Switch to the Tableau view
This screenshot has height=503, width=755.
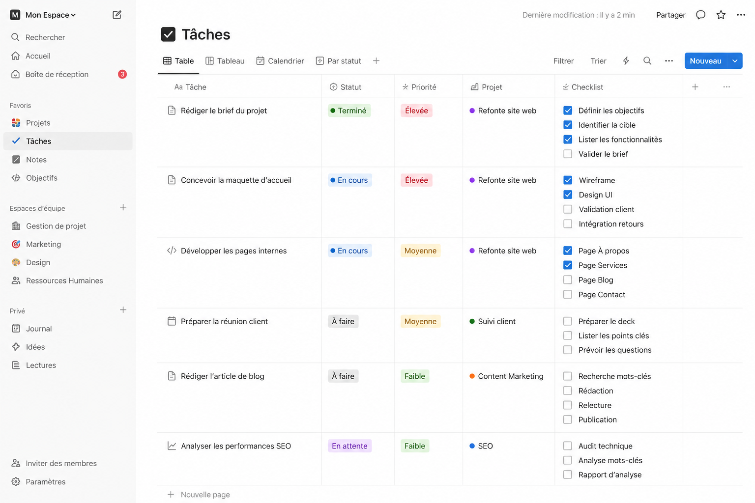click(x=225, y=60)
